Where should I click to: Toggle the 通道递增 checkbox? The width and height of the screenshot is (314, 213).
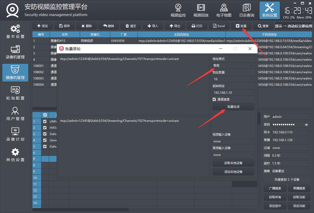pos(214,99)
